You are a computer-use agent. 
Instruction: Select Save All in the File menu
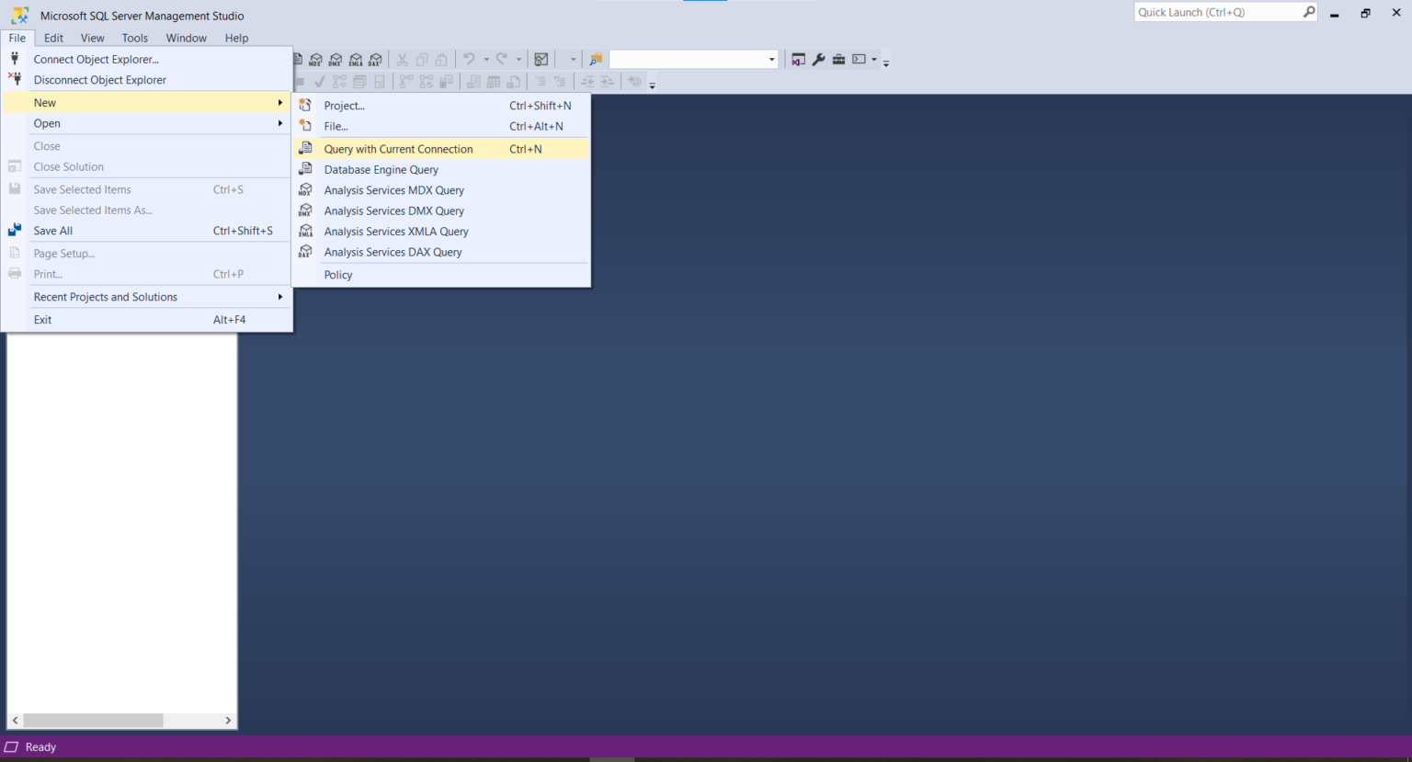pyautogui.click(x=52, y=231)
